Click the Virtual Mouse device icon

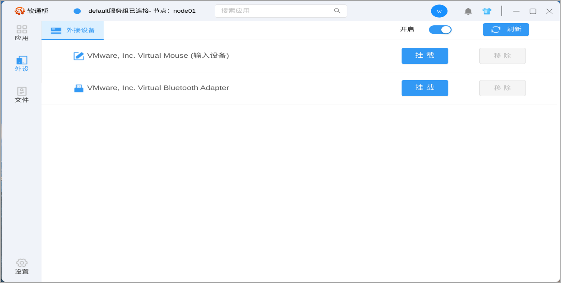79,56
